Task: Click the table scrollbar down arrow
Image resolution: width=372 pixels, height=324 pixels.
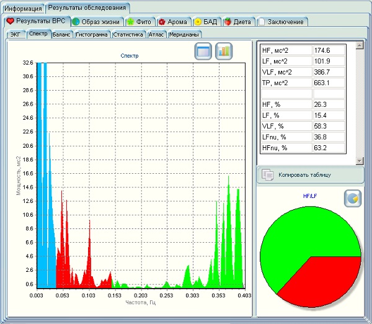Action: pyautogui.click(x=360, y=161)
